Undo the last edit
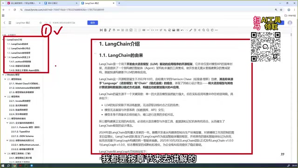This screenshot has width=298, height=168. coord(182,30)
